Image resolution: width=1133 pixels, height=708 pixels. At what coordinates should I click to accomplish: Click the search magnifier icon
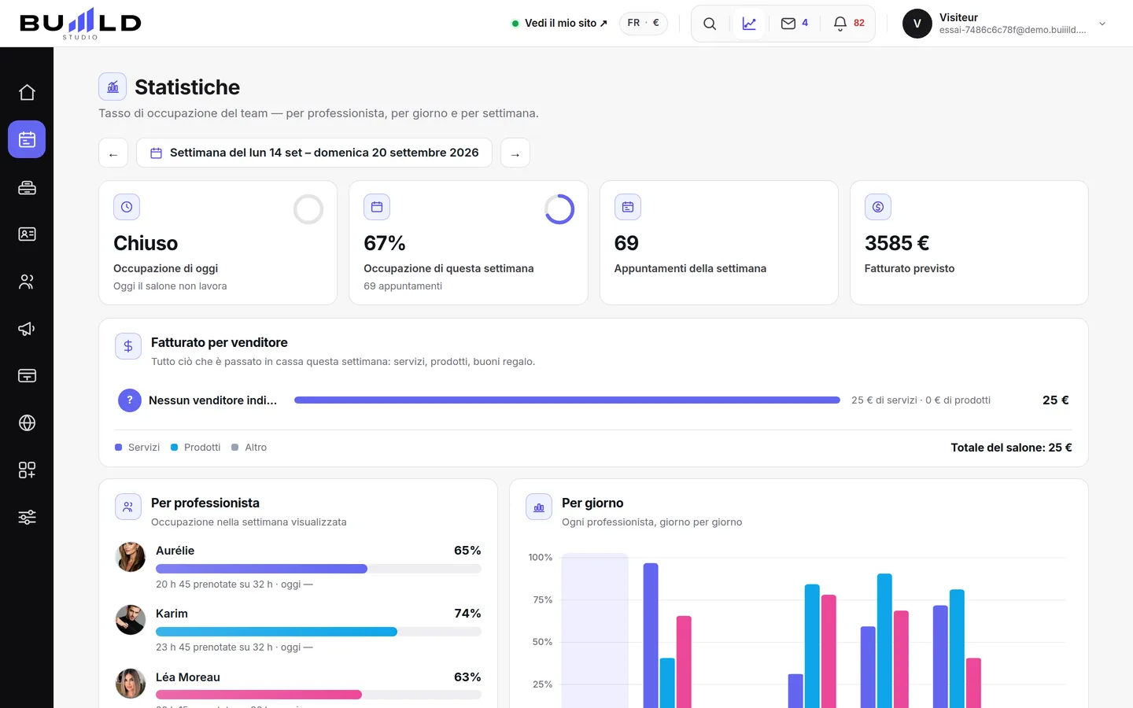(710, 24)
